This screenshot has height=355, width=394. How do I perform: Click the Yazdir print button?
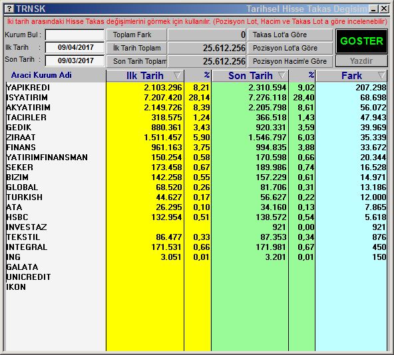[361, 61]
